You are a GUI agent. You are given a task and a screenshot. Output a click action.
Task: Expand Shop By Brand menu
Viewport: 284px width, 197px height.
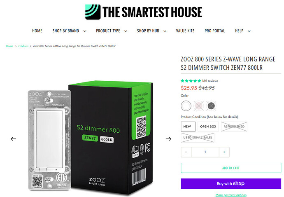(x=69, y=31)
